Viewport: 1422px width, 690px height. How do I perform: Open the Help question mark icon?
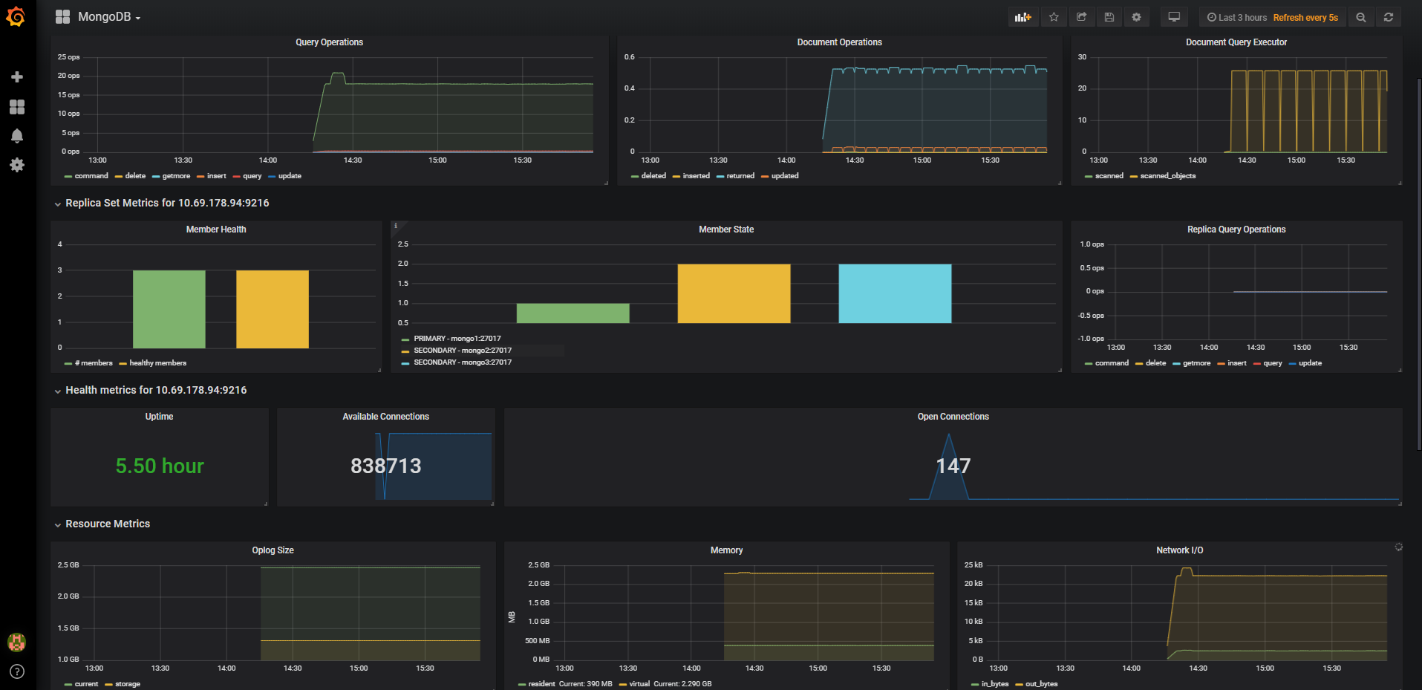tap(17, 671)
